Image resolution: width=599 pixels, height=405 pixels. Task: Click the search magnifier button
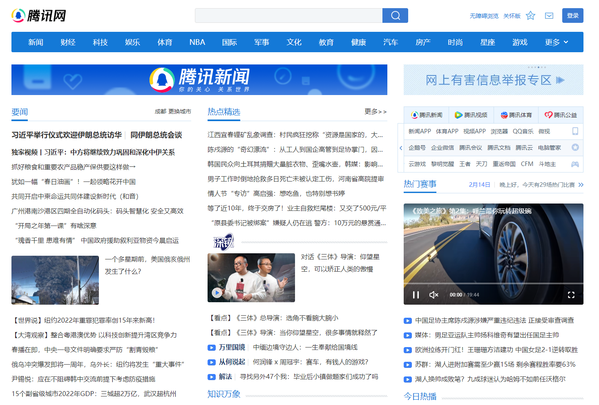(395, 15)
